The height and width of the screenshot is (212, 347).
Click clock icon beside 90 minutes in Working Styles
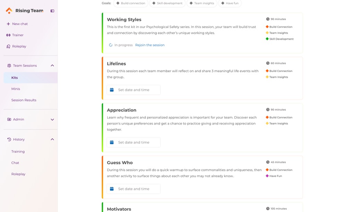coord(268,19)
